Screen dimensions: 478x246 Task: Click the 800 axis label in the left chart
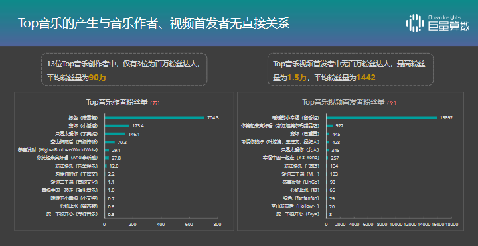tap(217, 224)
